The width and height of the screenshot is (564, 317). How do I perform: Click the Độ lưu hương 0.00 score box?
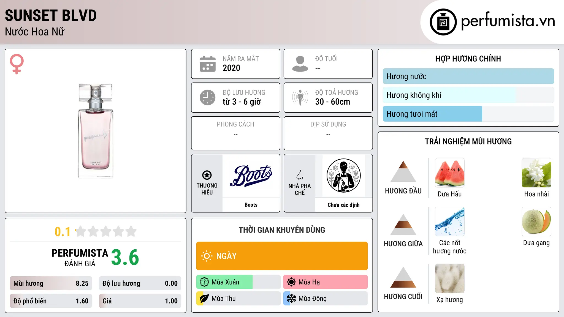tap(140, 283)
